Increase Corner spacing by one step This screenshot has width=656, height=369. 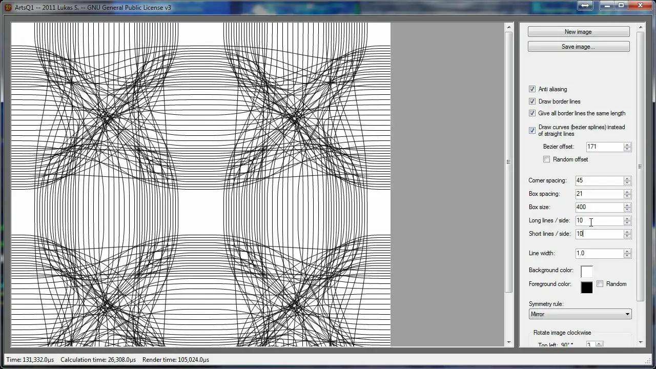(627, 178)
